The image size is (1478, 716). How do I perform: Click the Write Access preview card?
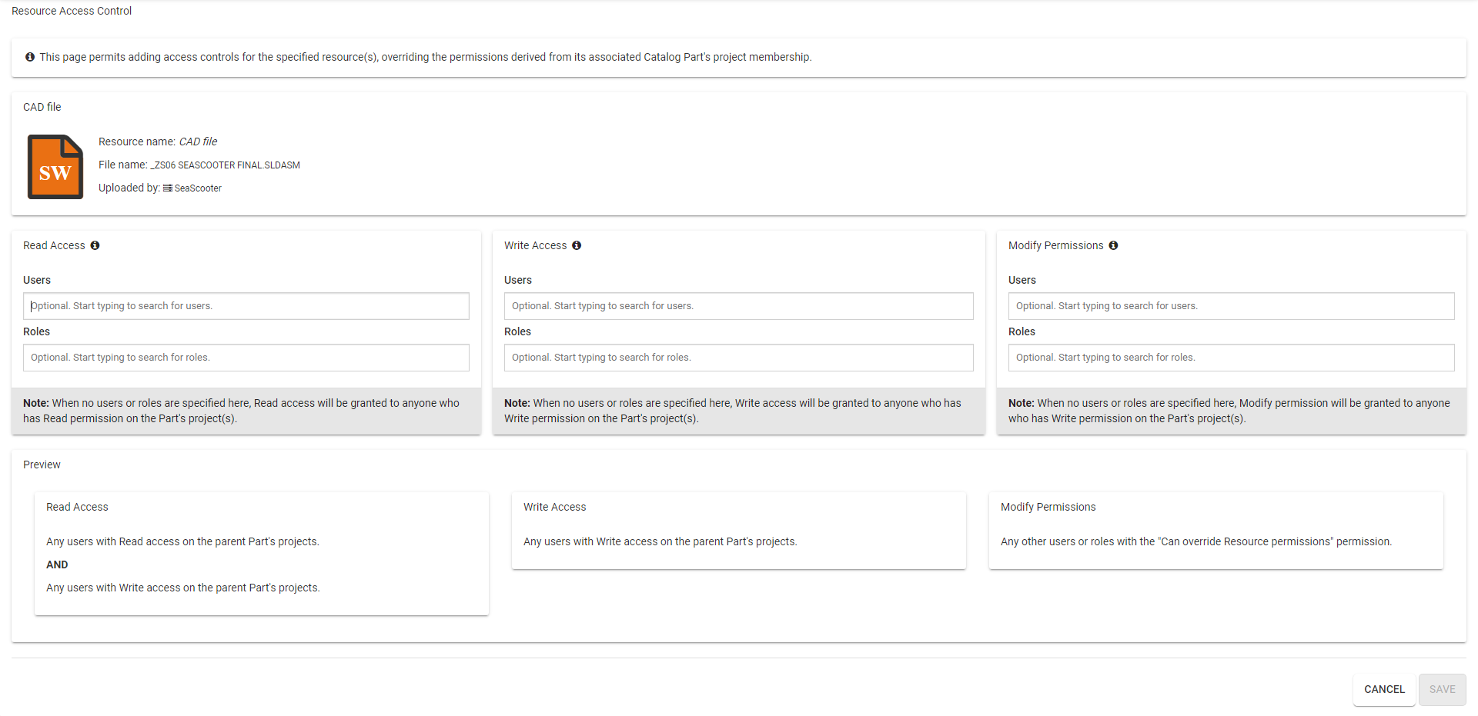[738, 531]
